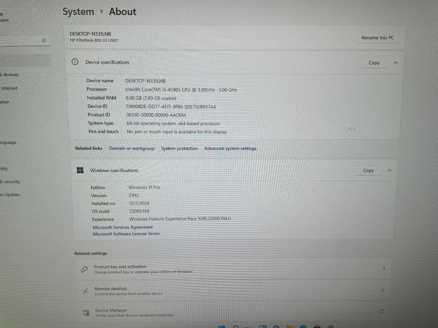The height and width of the screenshot is (328, 438).
Task: Click the Related settings heading
Action: [x=91, y=253]
